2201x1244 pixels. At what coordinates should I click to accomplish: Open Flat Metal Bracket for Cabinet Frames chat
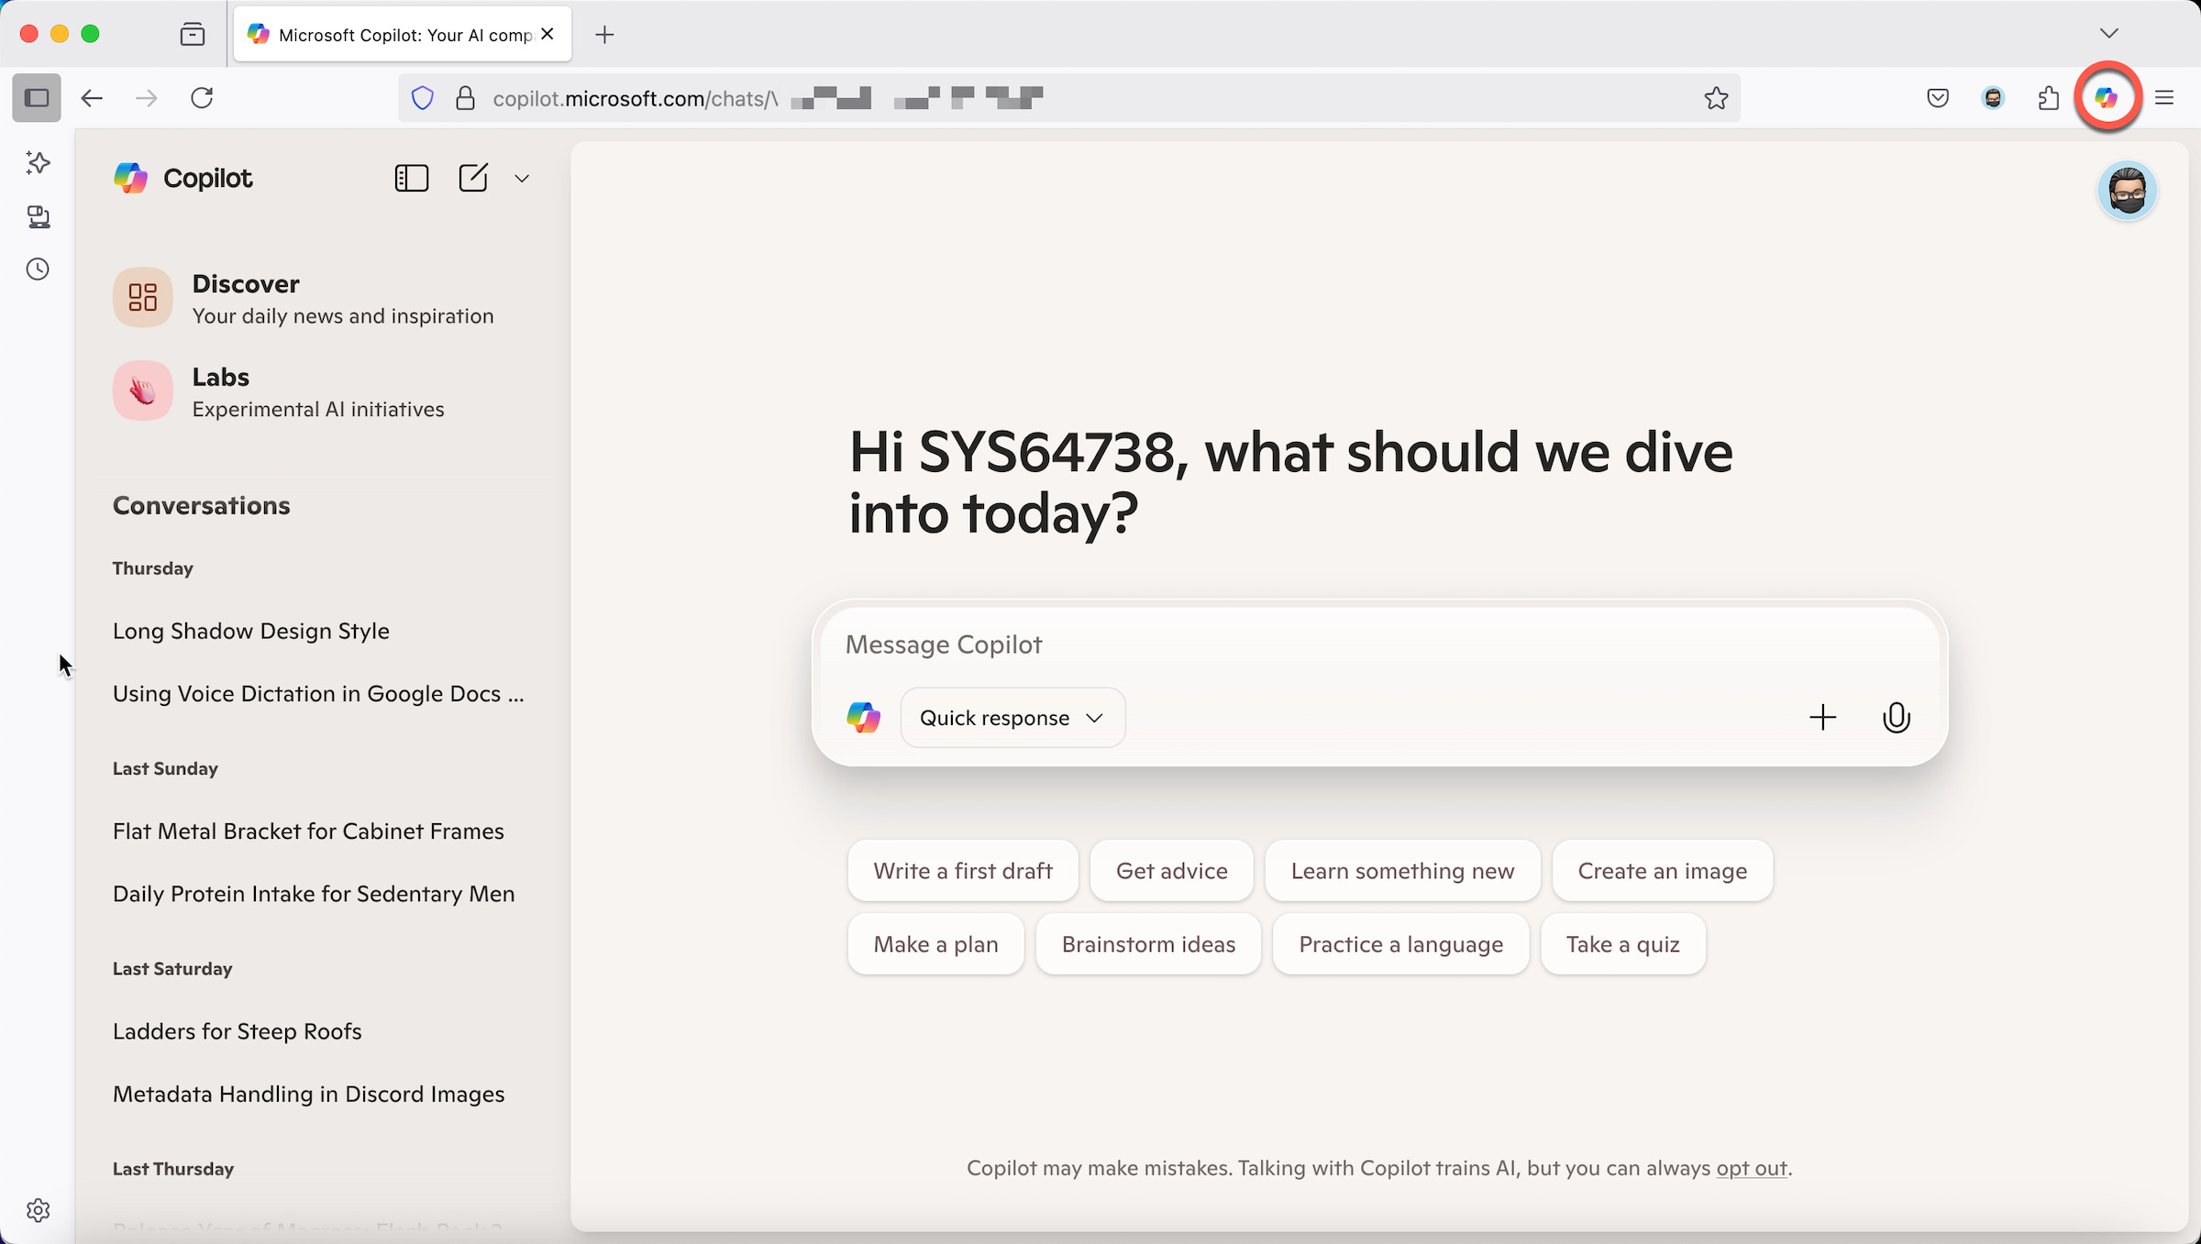tap(308, 831)
